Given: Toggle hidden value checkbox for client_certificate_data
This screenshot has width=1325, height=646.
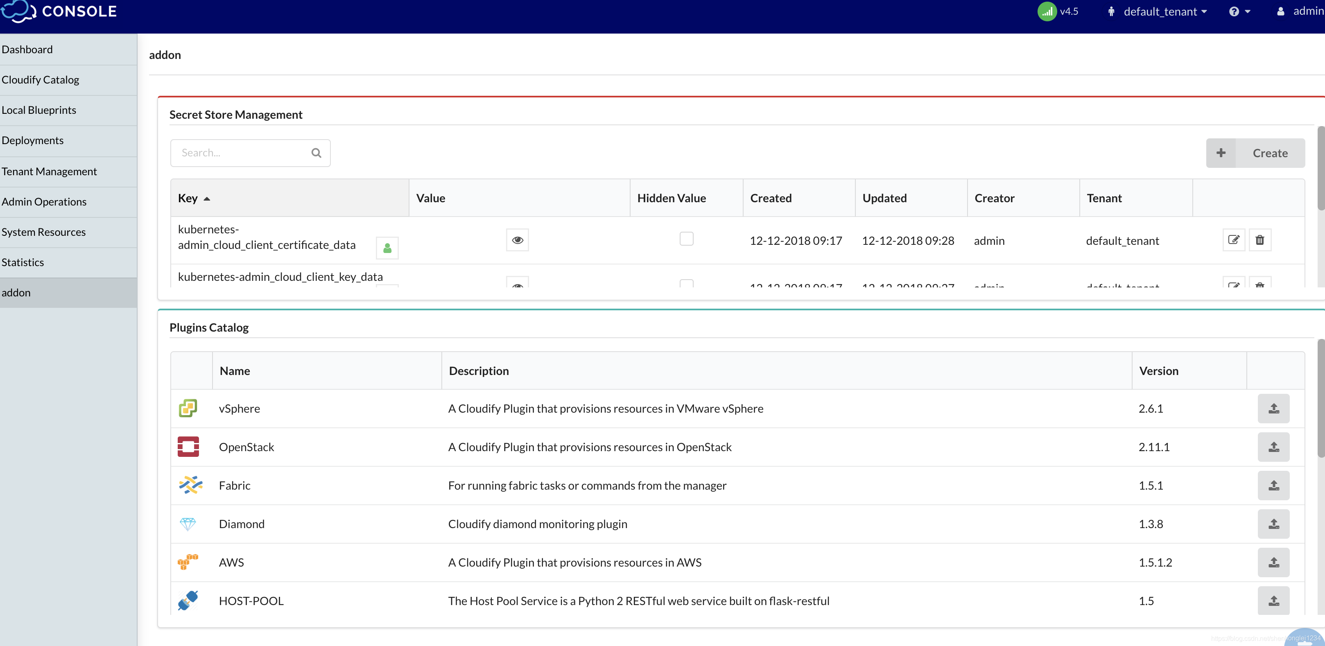Looking at the screenshot, I should click(x=686, y=239).
